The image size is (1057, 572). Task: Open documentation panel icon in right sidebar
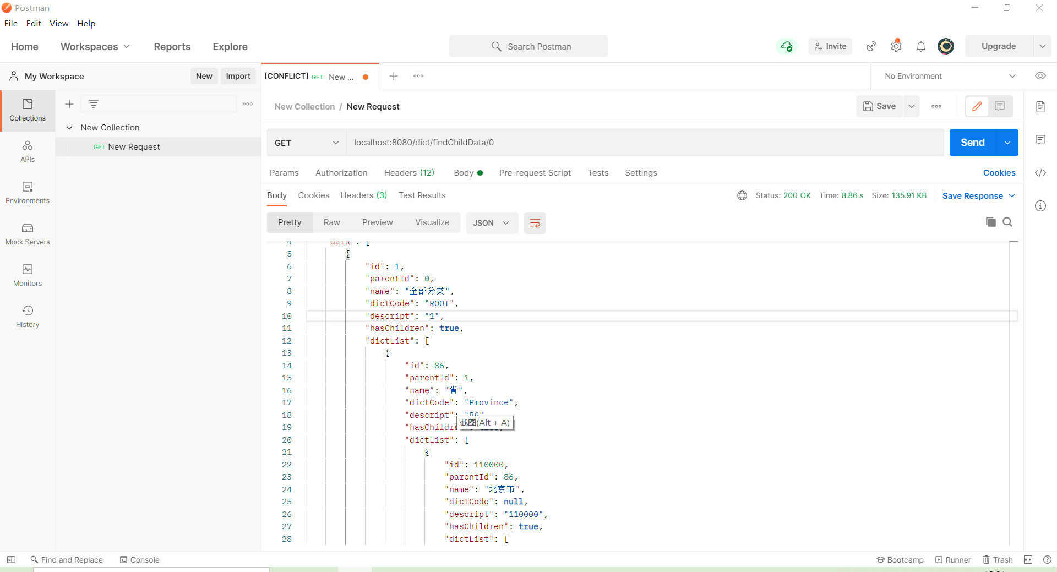coord(1040,107)
